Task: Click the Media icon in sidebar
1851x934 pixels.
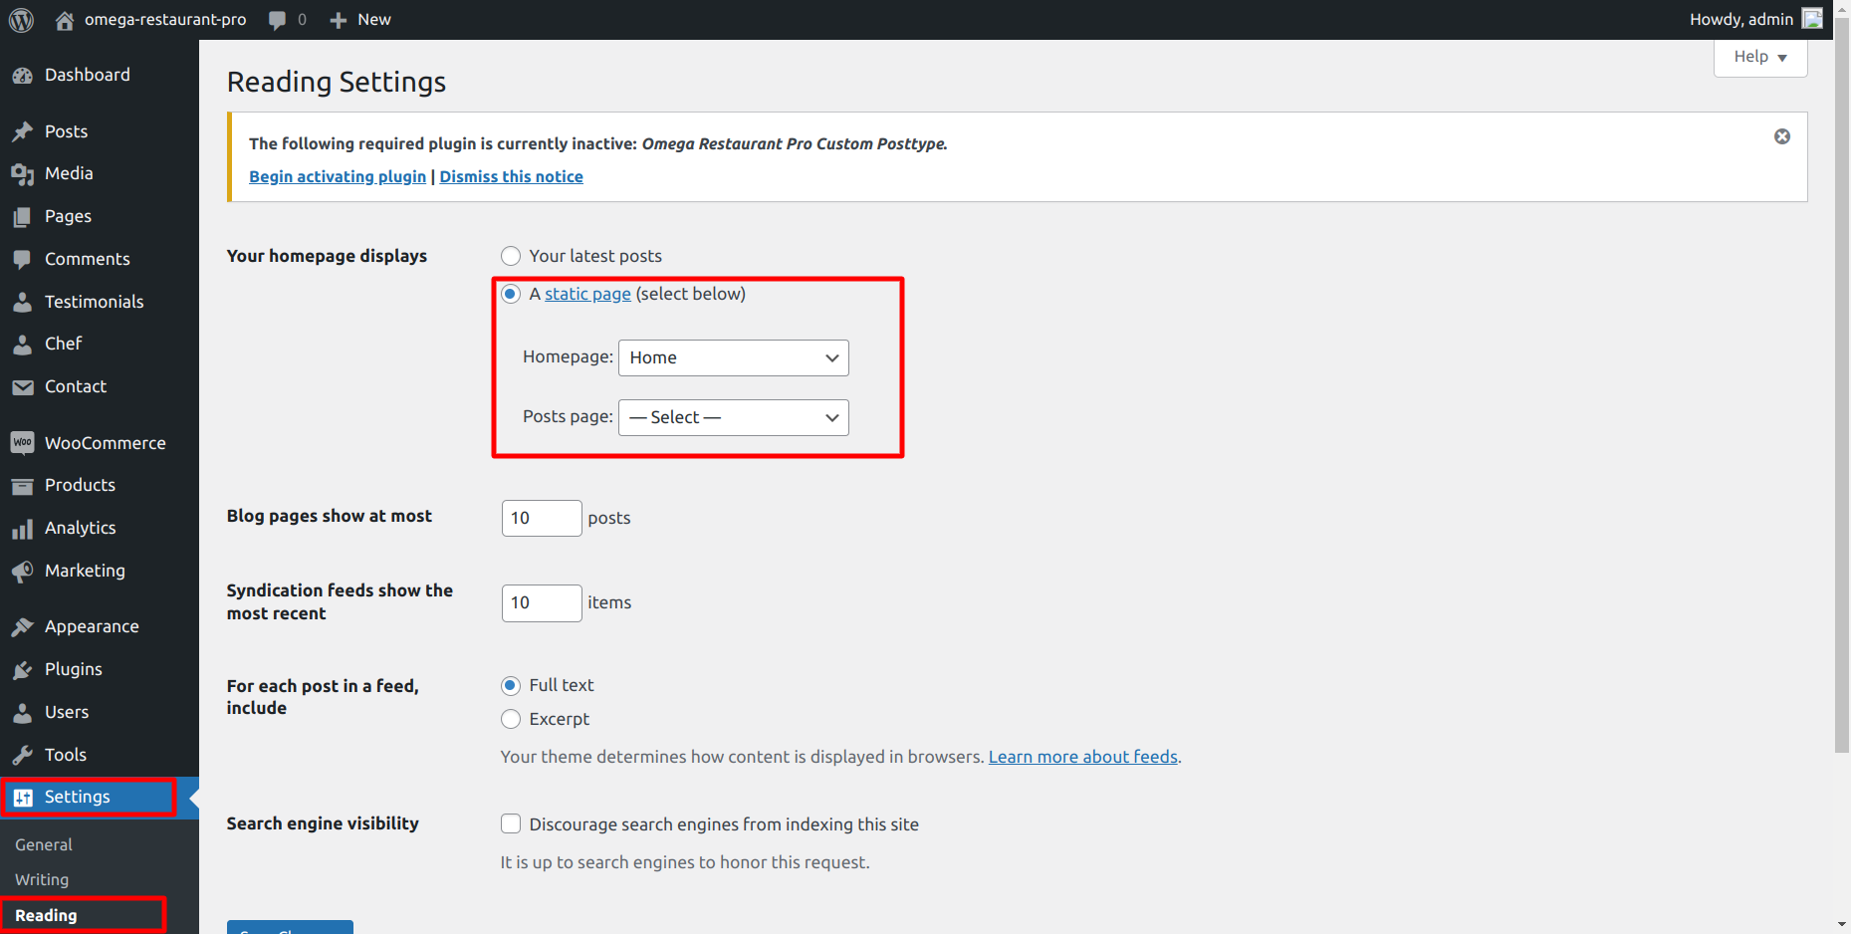Action: point(23,174)
